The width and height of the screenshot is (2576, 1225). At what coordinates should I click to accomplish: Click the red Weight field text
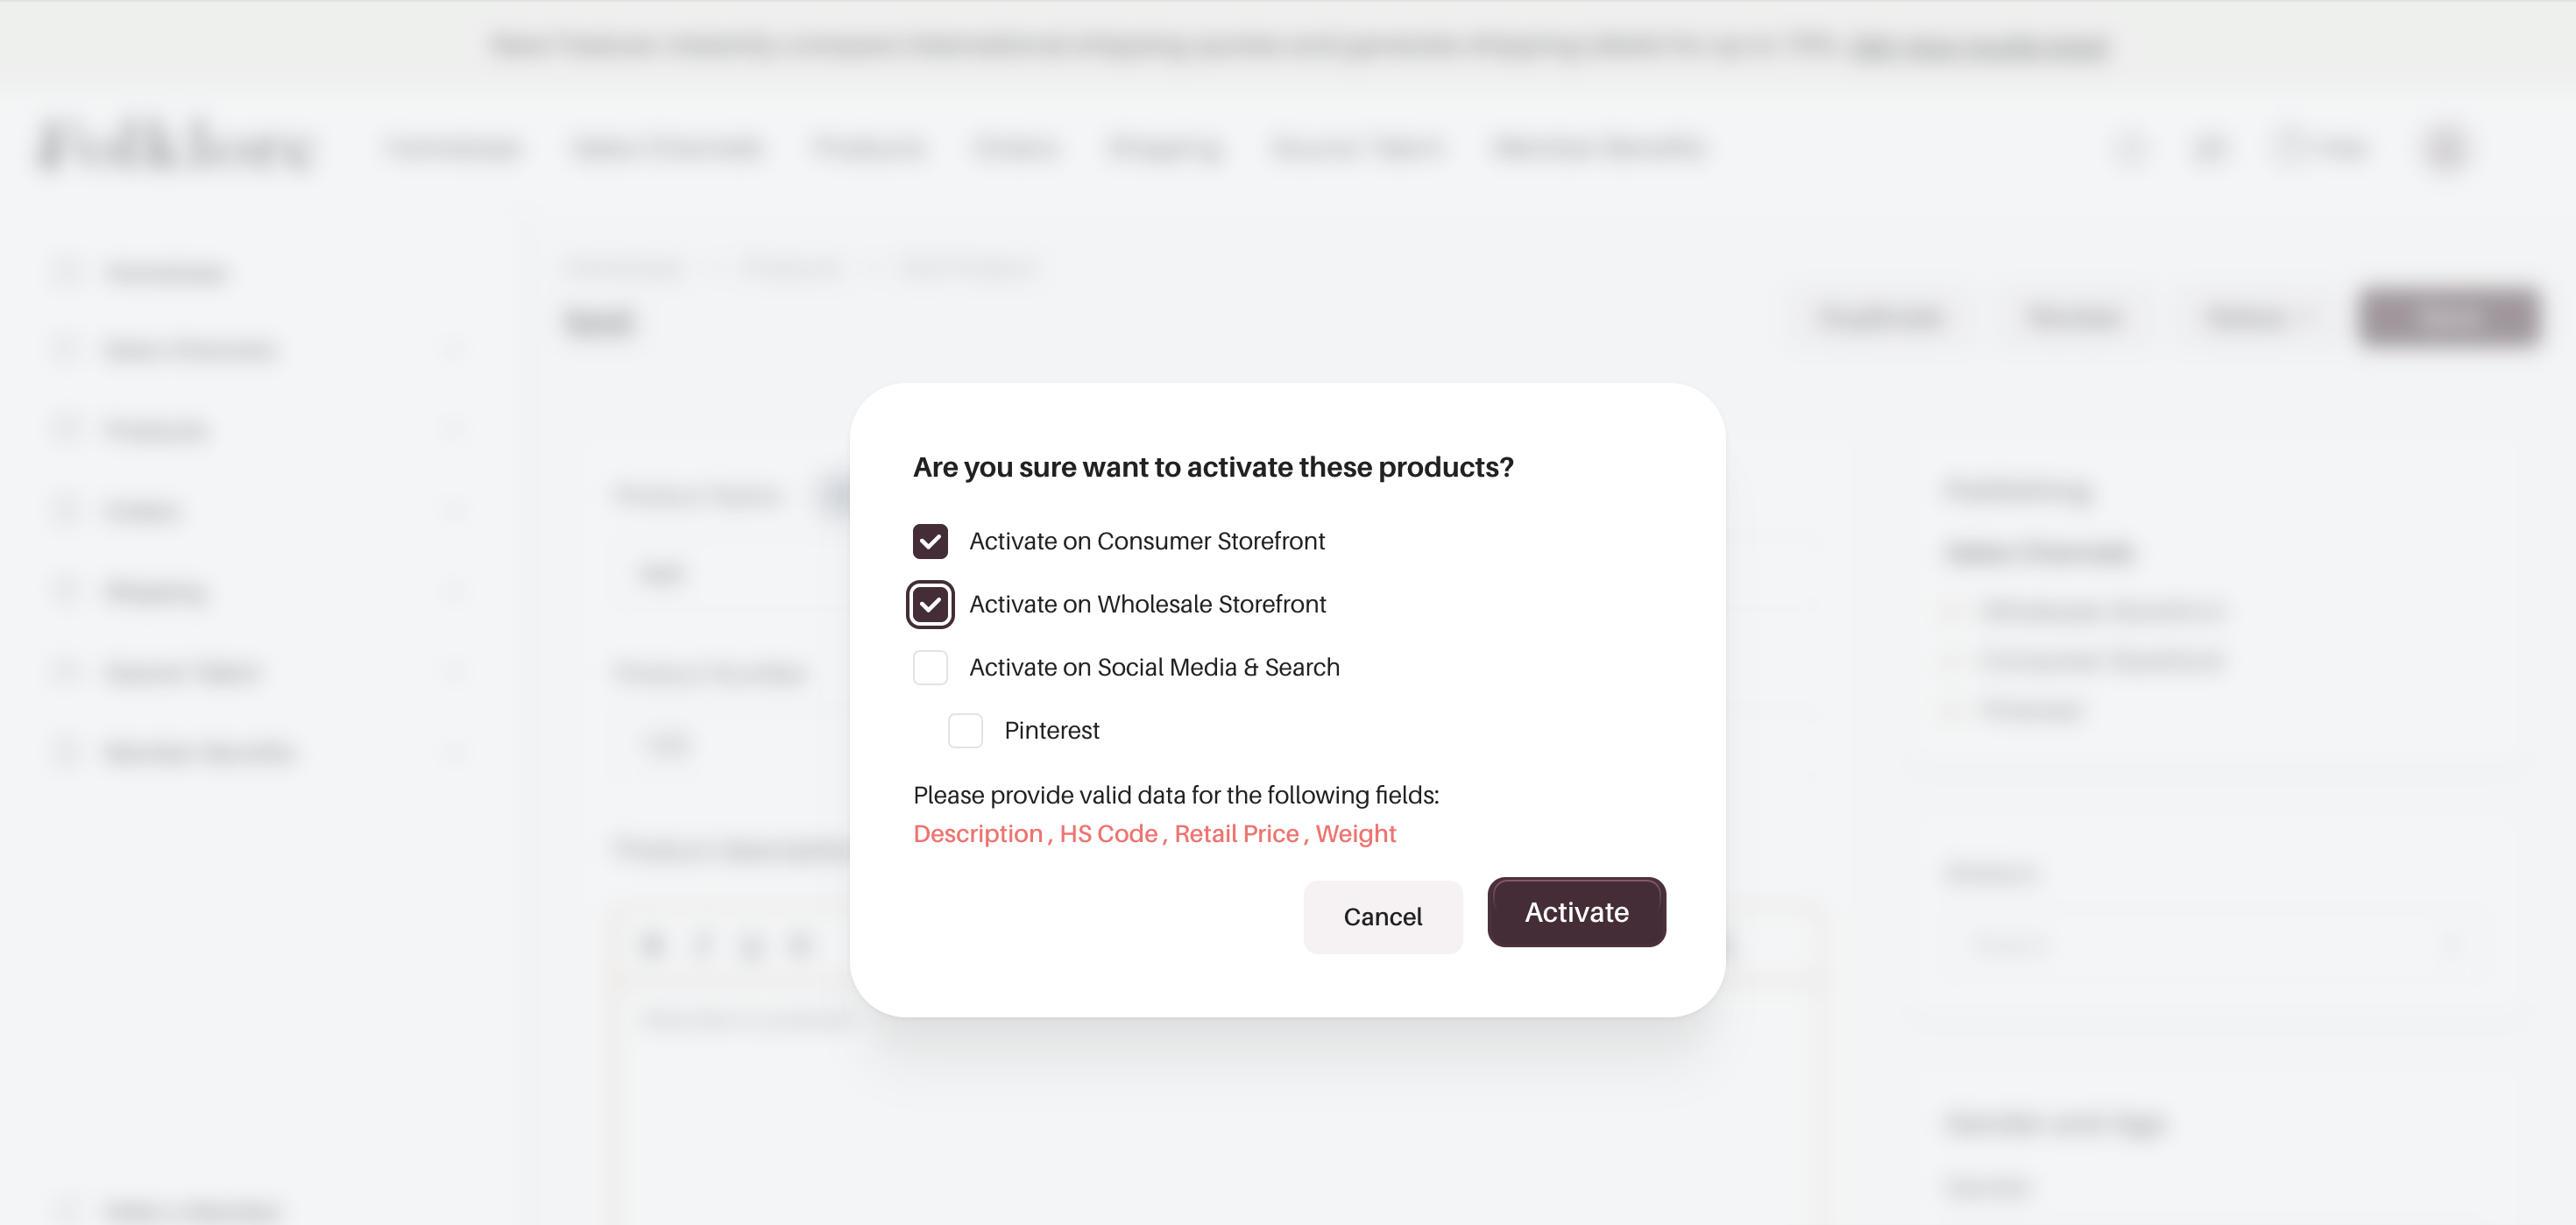click(x=1355, y=833)
